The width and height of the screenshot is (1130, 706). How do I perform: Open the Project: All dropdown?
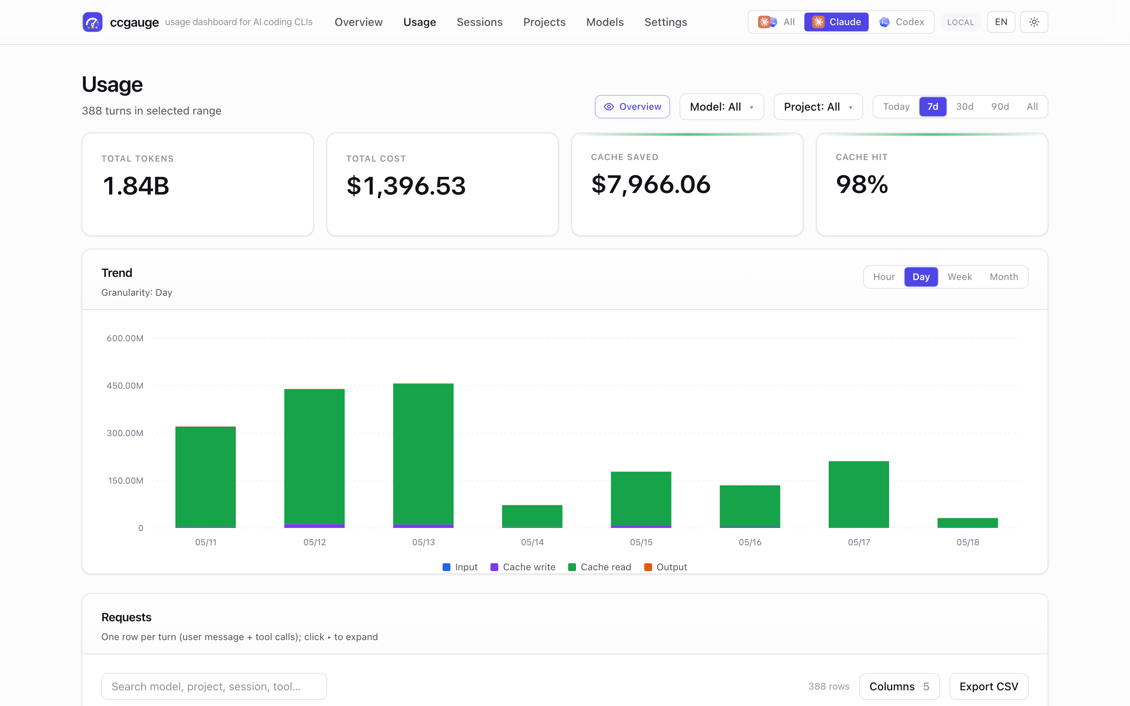(x=818, y=107)
